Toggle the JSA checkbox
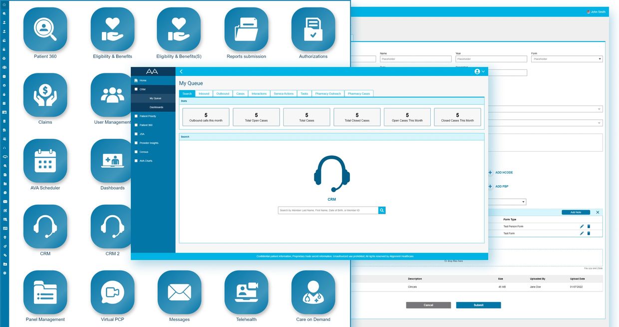Screen dimensions: 619x327 pos(136,134)
